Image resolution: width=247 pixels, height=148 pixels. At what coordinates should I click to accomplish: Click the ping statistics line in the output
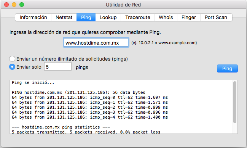[61, 127]
